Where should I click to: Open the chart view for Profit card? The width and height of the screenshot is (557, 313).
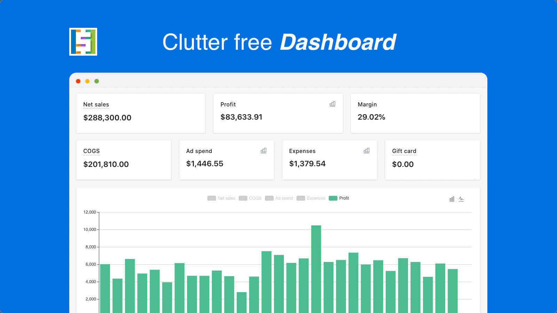332,104
